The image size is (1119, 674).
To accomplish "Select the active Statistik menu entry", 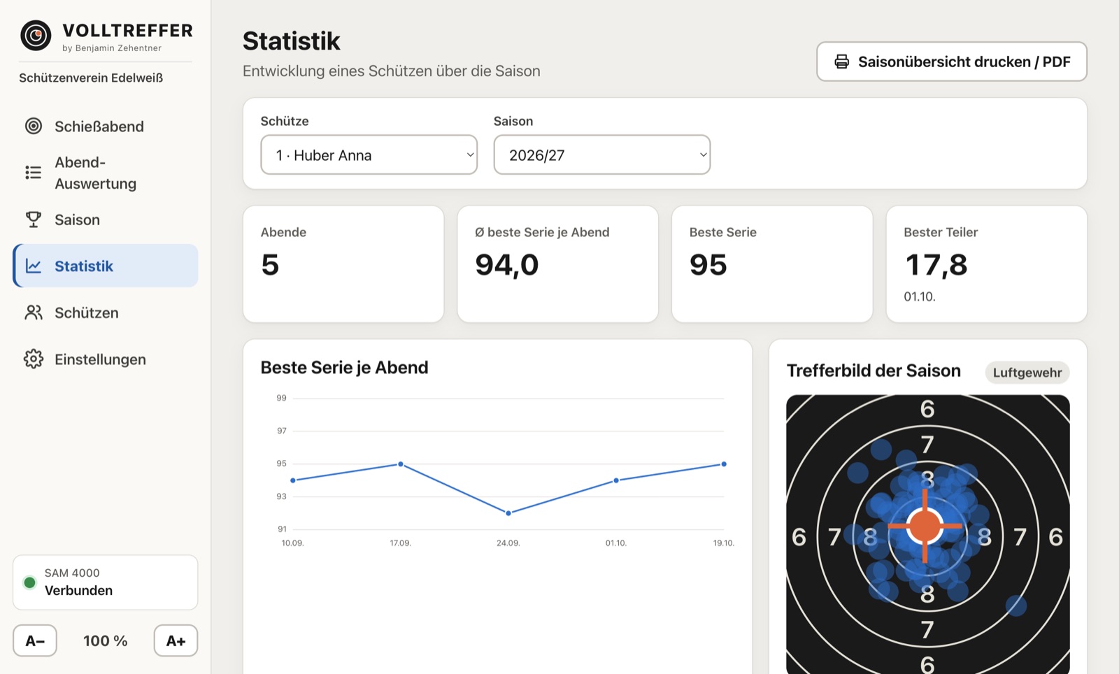I will [105, 266].
